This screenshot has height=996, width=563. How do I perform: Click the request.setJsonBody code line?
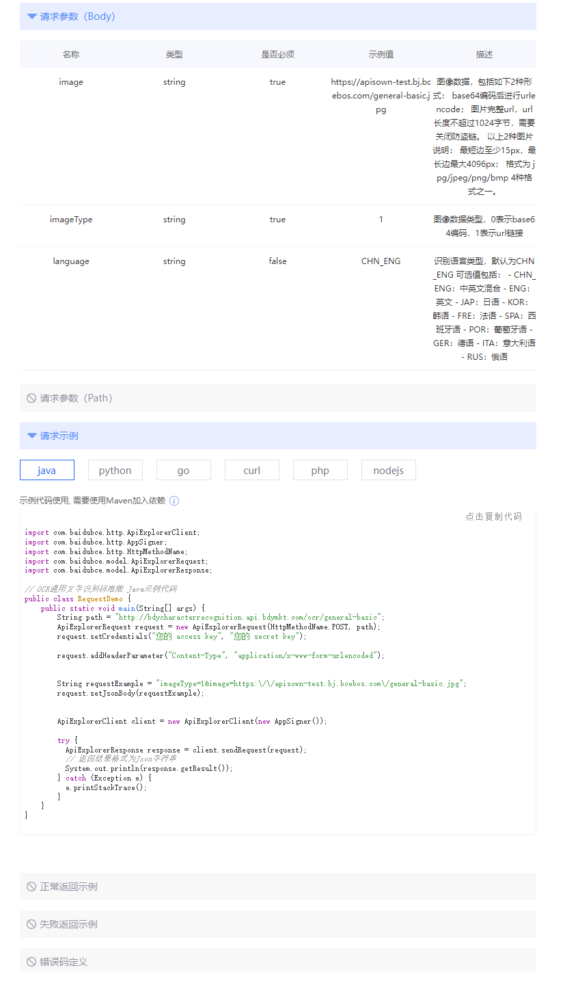131,693
